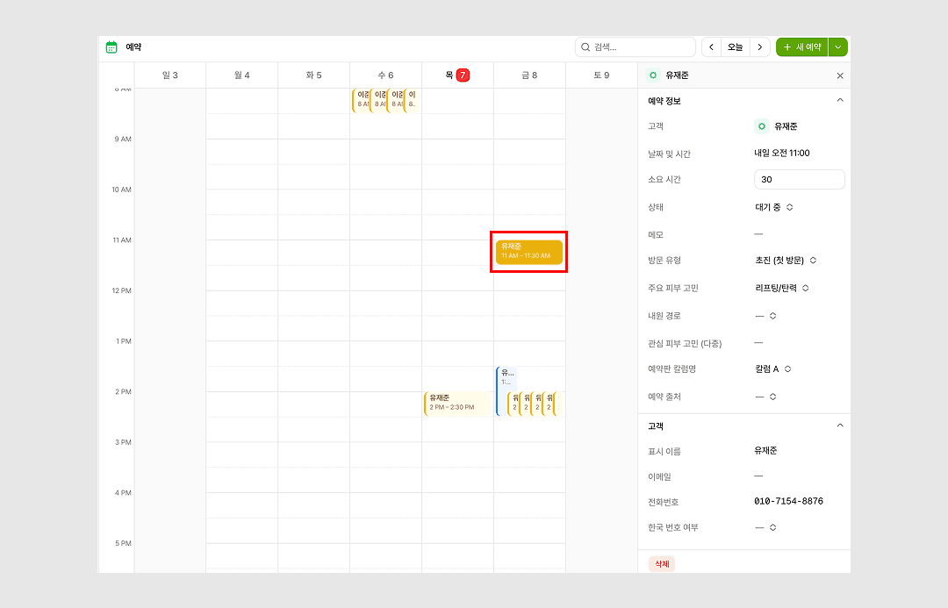This screenshot has height=608, width=948.
Task: Open the 새 예약 dropdown arrow
Action: point(838,47)
